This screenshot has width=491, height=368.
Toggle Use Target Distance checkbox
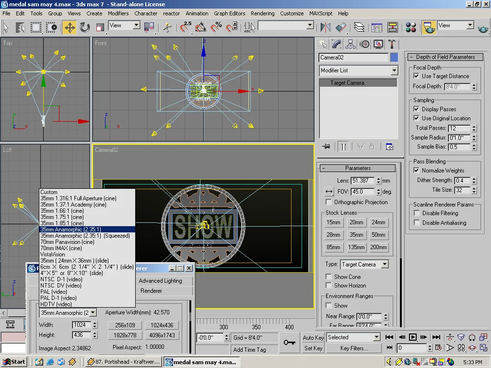tap(416, 76)
